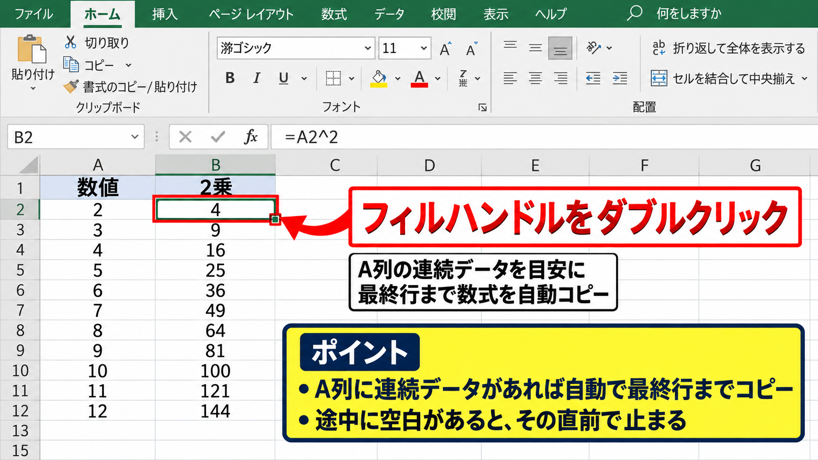Click 折り返して全体を表示する button
818x460 pixels.
729,48
